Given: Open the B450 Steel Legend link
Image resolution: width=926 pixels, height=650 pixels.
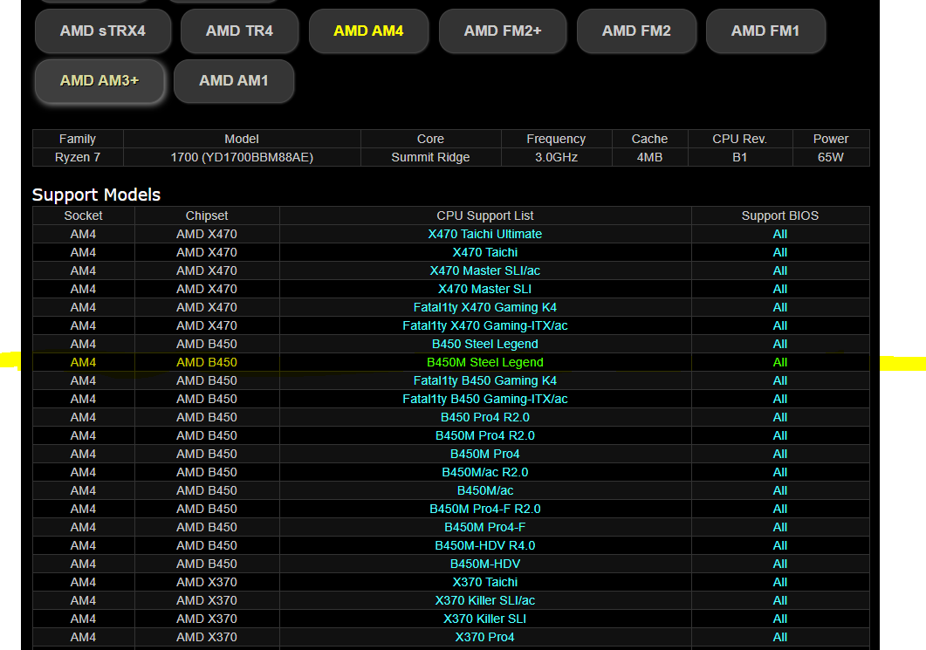Looking at the screenshot, I should point(485,344).
